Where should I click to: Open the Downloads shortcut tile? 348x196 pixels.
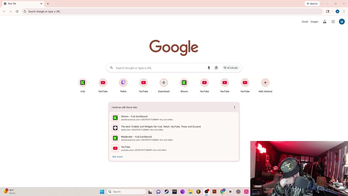[164, 86]
